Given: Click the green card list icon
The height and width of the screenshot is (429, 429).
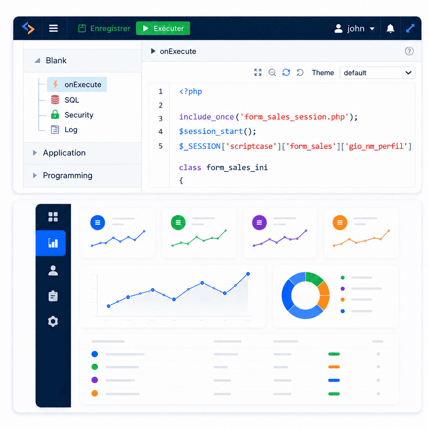Looking at the screenshot, I should click(178, 223).
